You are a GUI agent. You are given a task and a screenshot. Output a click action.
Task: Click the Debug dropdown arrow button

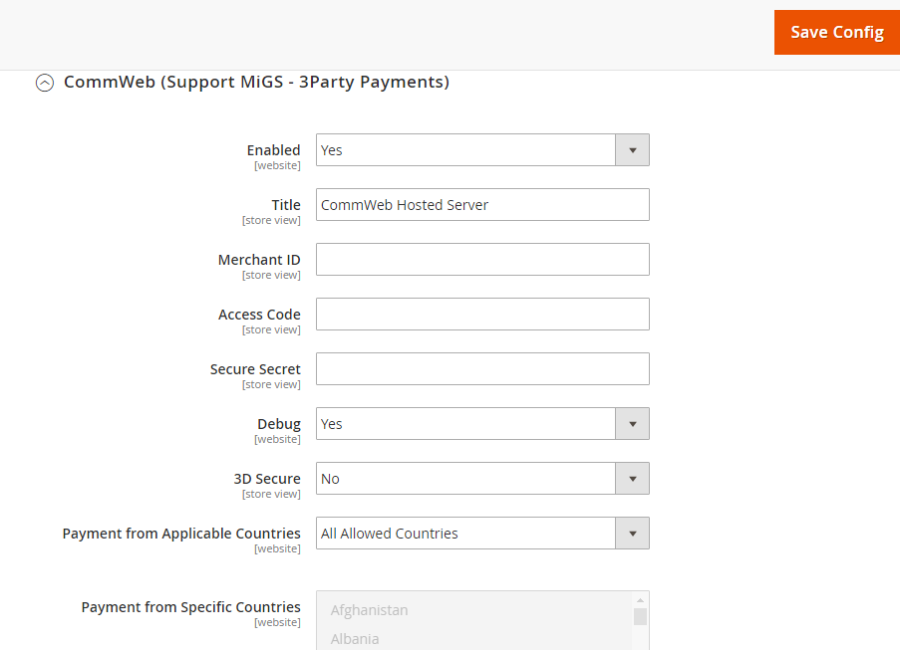coord(632,424)
